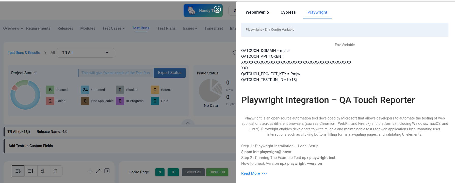Collapse the status section with chevron up
This screenshot has height=183, width=455.
point(188,123)
